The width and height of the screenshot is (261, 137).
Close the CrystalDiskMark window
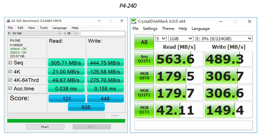coord(249,21)
